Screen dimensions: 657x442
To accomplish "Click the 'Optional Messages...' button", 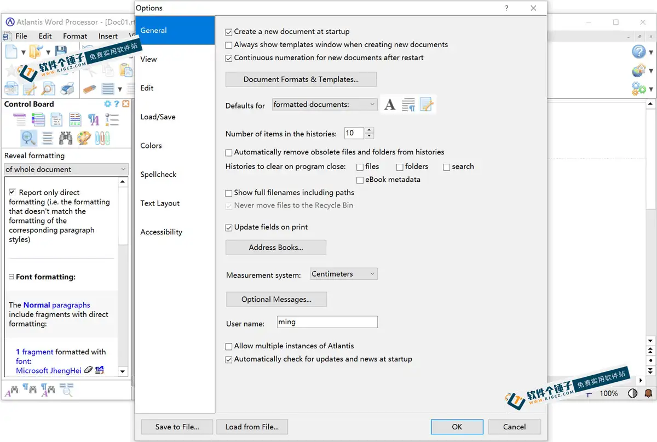I will point(276,300).
